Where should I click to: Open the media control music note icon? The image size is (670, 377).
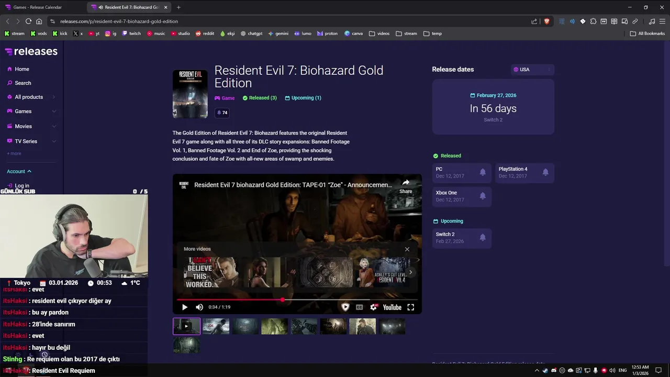point(652,21)
